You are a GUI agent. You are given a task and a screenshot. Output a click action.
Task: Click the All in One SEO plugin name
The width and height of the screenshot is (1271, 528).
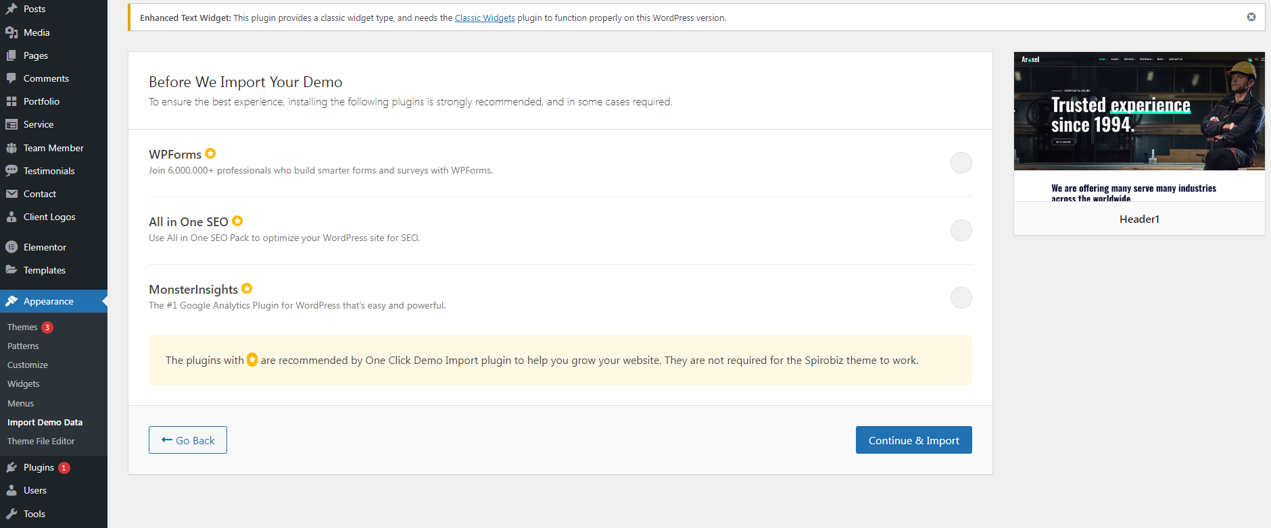point(189,222)
